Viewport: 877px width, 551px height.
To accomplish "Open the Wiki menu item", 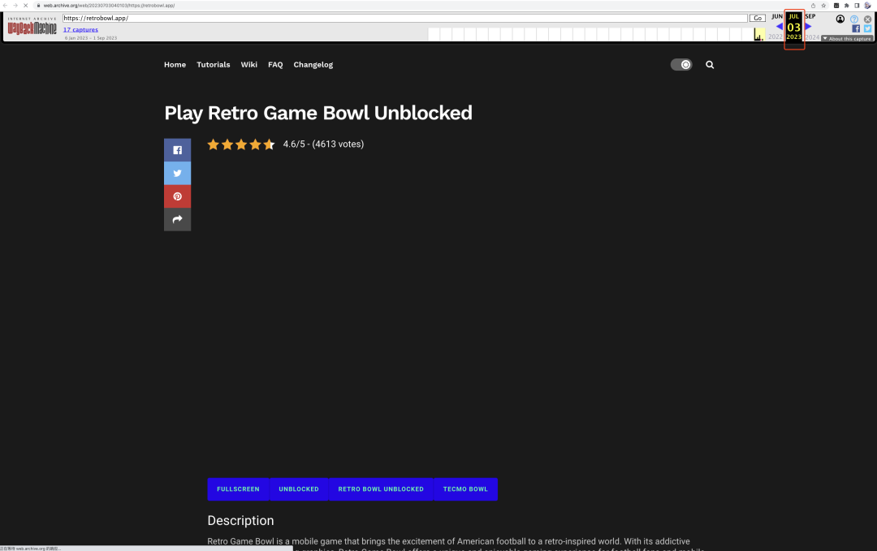I will click(x=249, y=65).
